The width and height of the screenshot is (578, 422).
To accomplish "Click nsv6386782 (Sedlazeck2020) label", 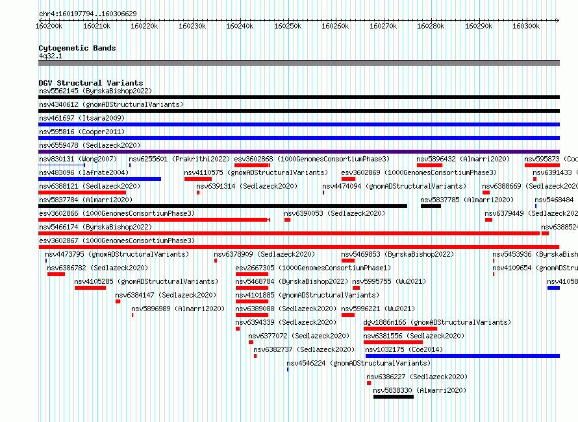I will pyautogui.click(x=97, y=268).
